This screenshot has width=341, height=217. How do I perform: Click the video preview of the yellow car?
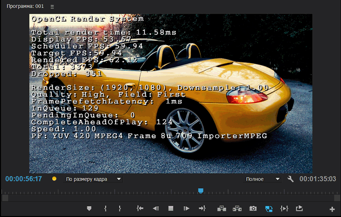click(171, 93)
